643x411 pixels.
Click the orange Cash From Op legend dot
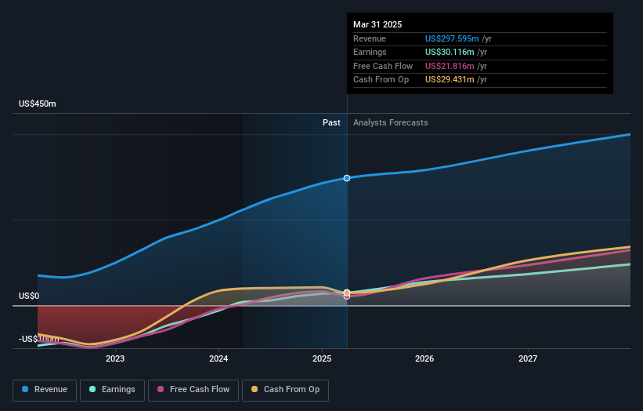tap(255, 389)
